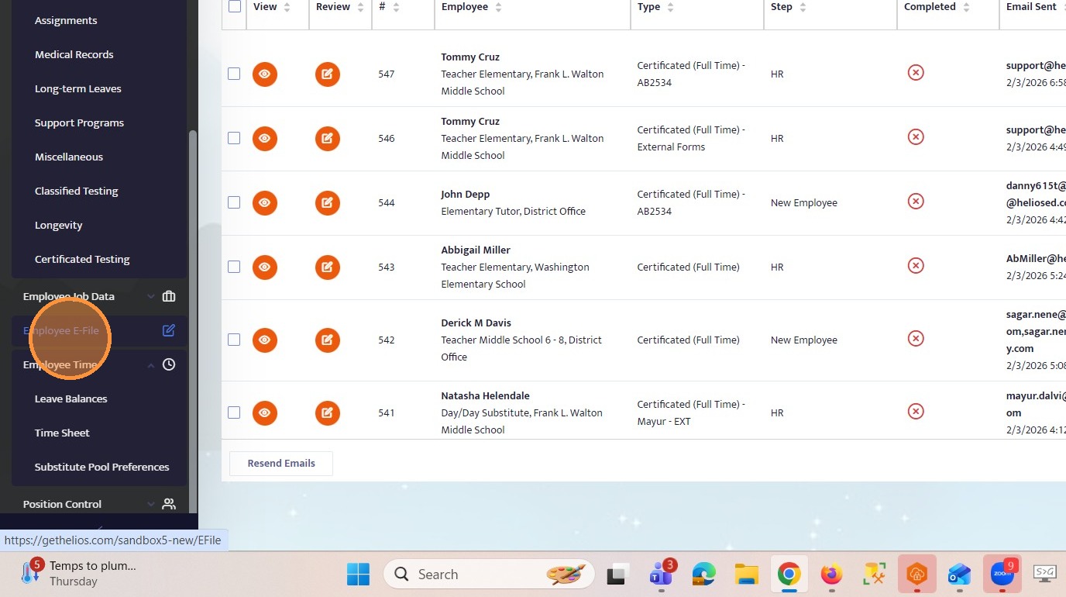This screenshot has height=597, width=1066.
Task: Click the record number 543
Action: 387,267
